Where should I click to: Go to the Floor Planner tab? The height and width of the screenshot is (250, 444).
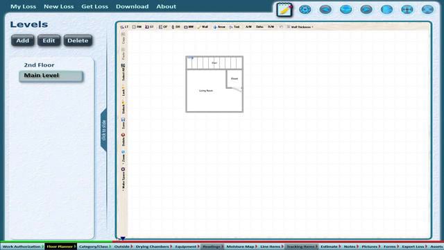pos(60,247)
